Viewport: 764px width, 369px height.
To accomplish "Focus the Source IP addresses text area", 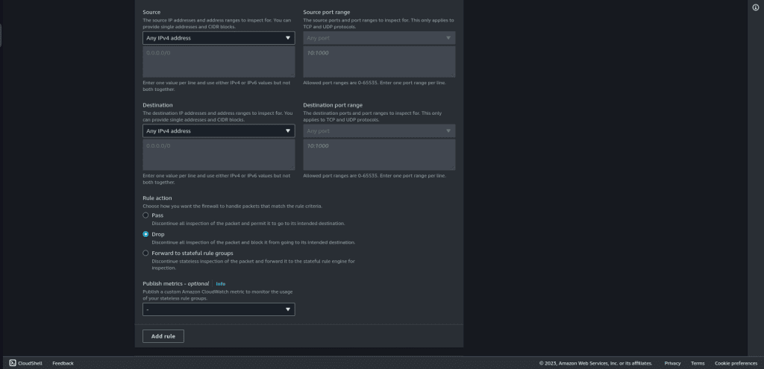I will [x=219, y=62].
